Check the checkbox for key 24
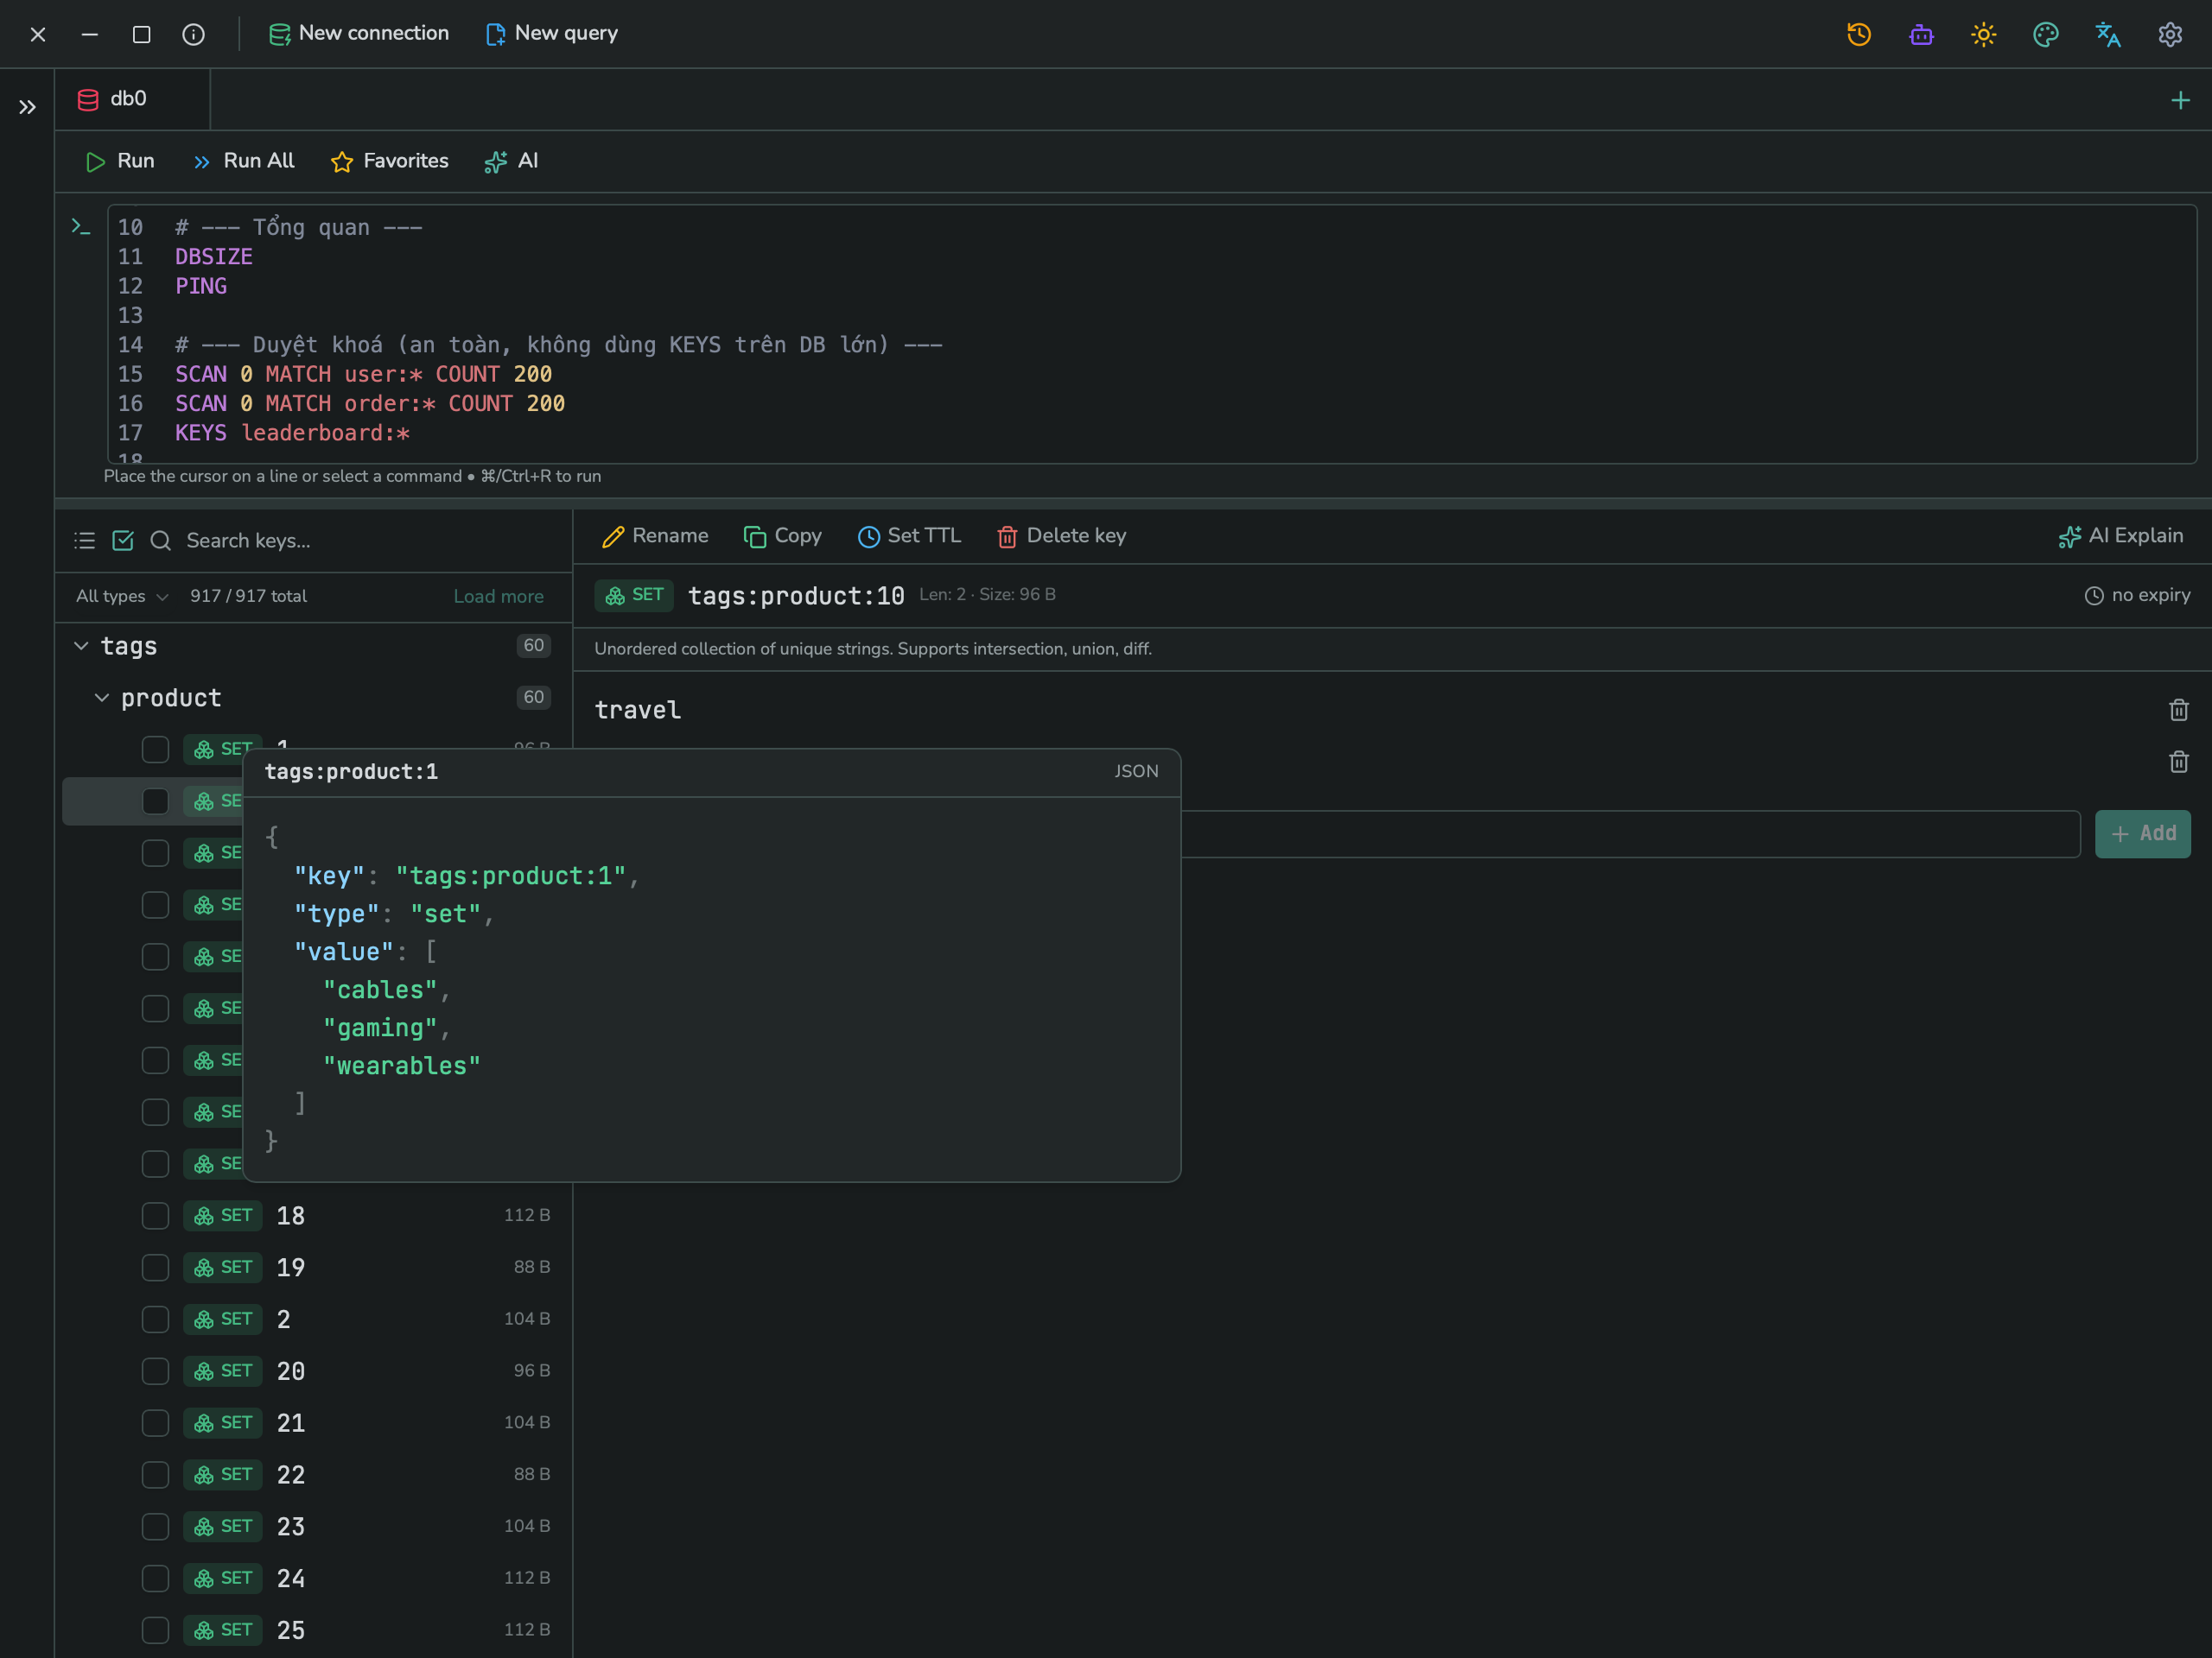The height and width of the screenshot is (1658, 2212). pos(155,1578)
